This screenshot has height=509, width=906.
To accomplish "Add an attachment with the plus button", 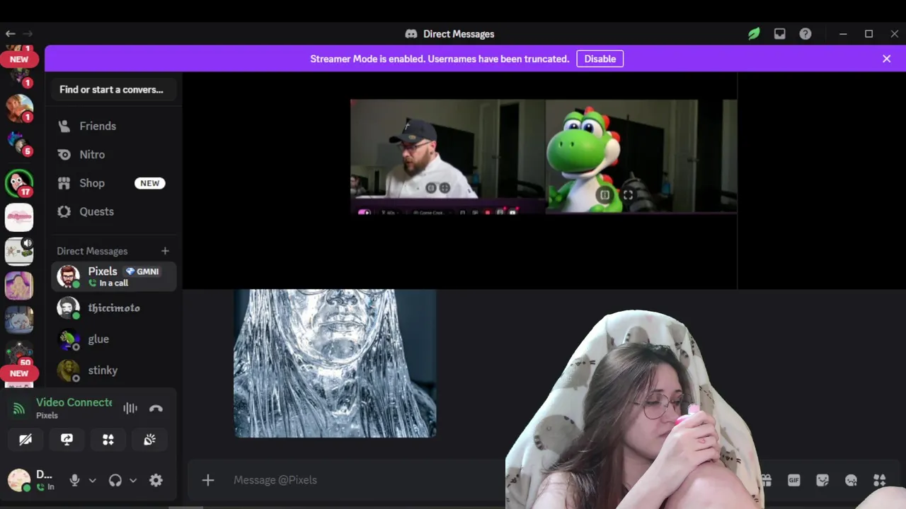I will pyautogui.click(x=208, y=480).
